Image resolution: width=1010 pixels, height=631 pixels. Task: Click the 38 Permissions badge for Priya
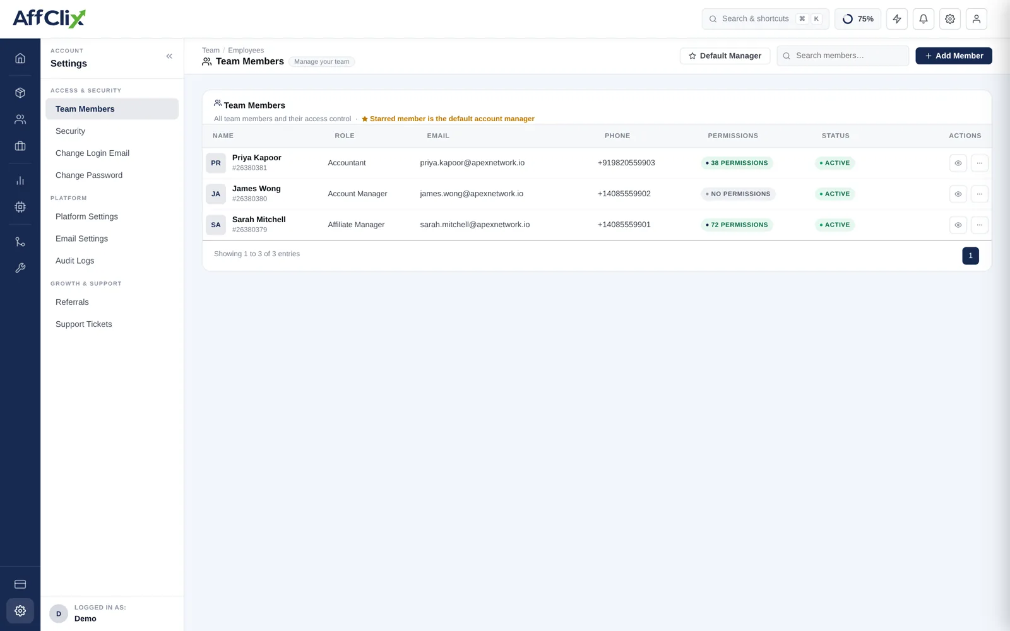click(x=737, y=163)
